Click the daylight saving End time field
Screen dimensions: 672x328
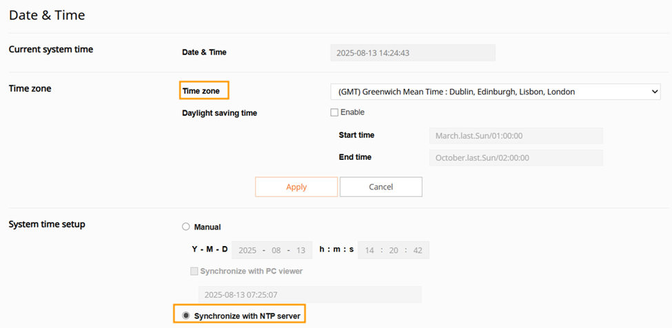(515, 158)
